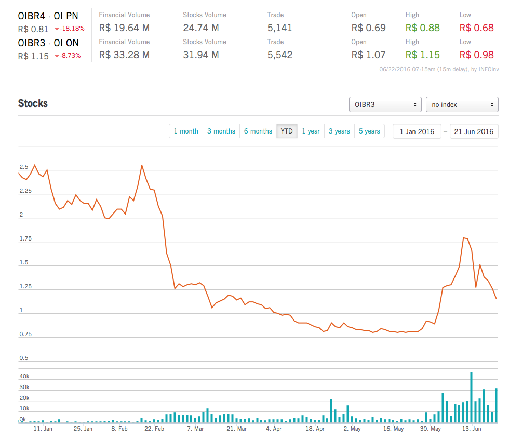The width and height of the screenshot is (509, 440).
Task: Click the end date field 21 Jun 2016
Action: [474, 131]
